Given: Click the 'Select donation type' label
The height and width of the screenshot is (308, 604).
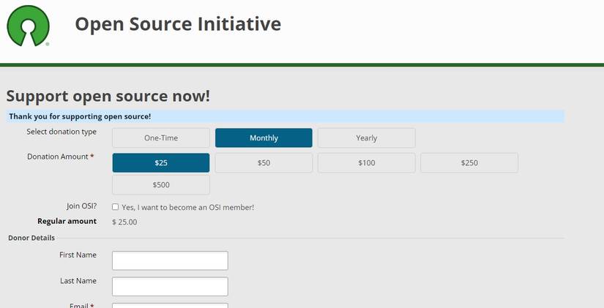Looking at the screenshot, I should (x=61, y=132).
